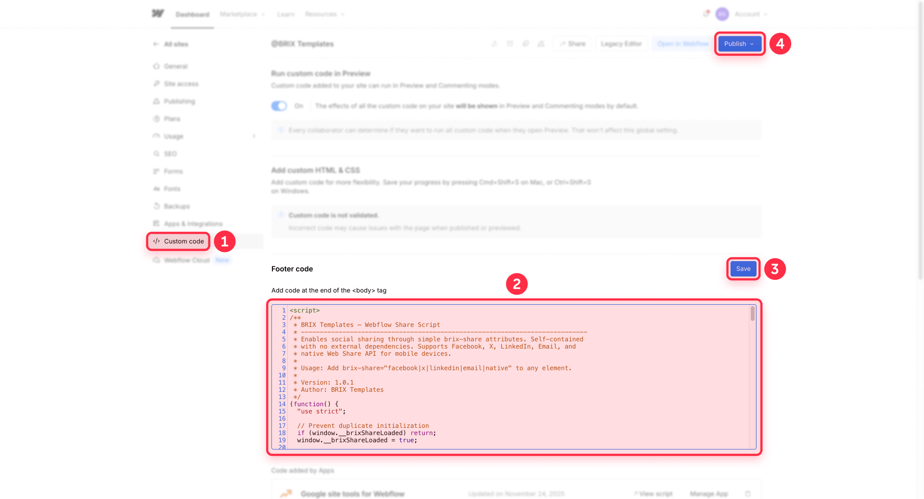Toggle the Webflow Cloud New section
Screen dimensions: 924x499
coord(187,260)
